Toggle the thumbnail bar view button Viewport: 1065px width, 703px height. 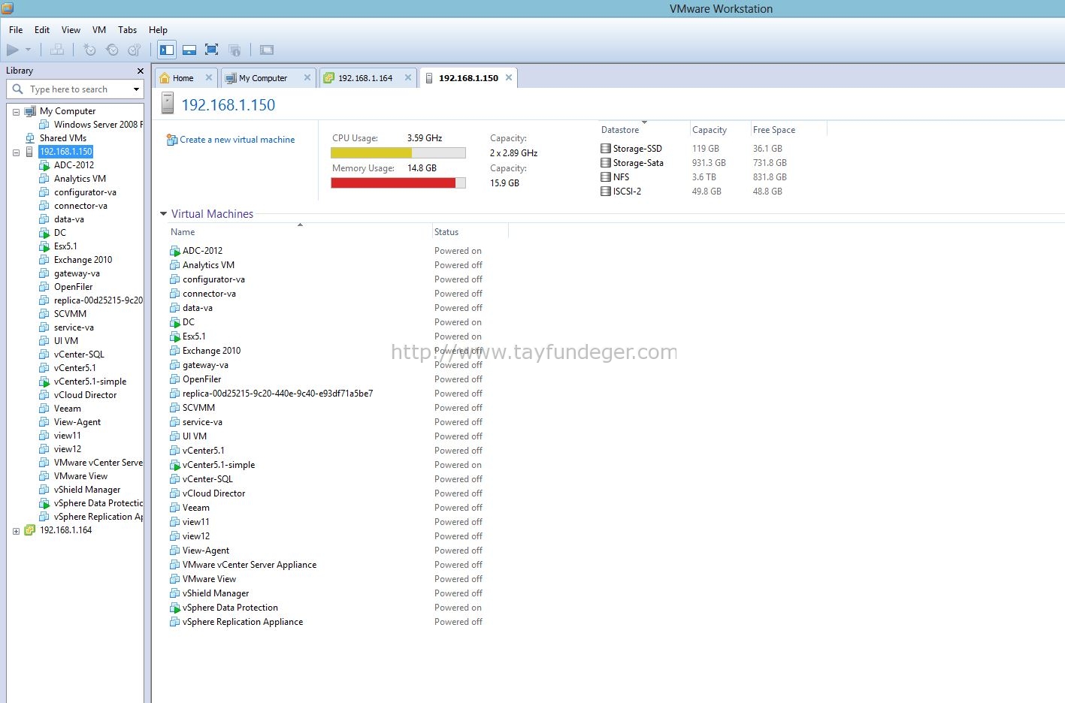(189, 50)
